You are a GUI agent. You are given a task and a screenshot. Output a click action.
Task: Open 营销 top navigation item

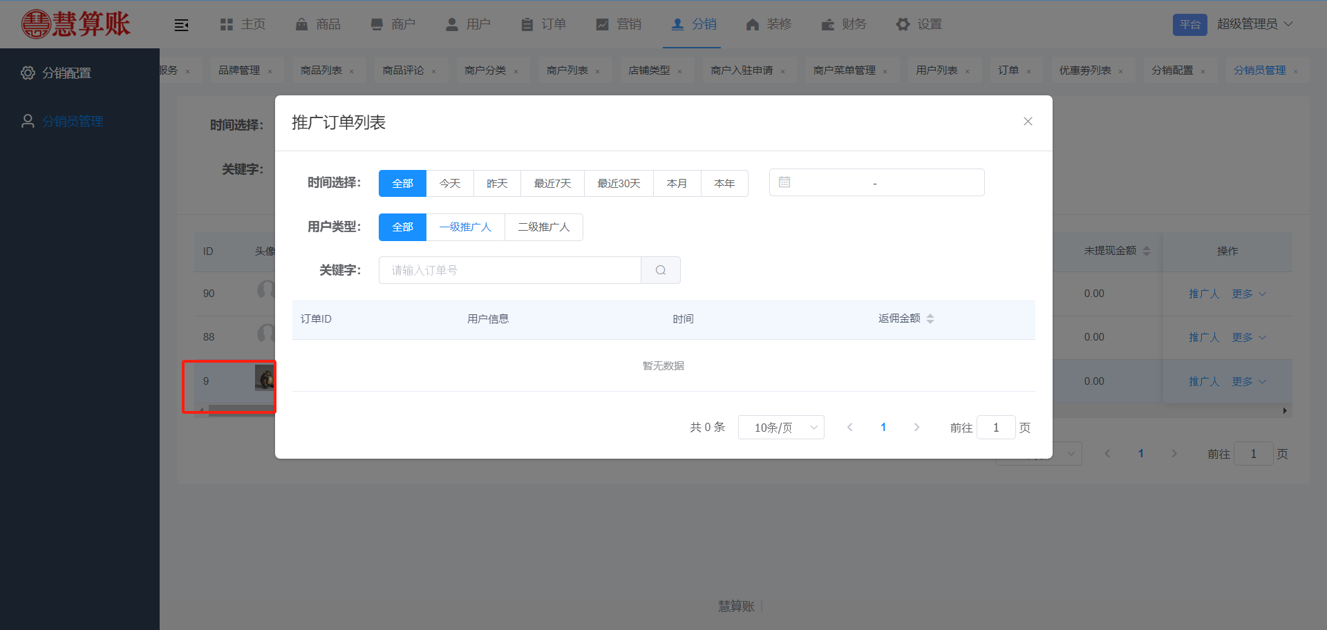click(619, 24)
